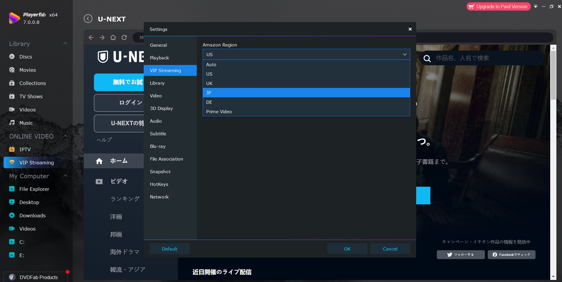
Task: Switch to Playback settings tab
Action: (x=170, y=58)
